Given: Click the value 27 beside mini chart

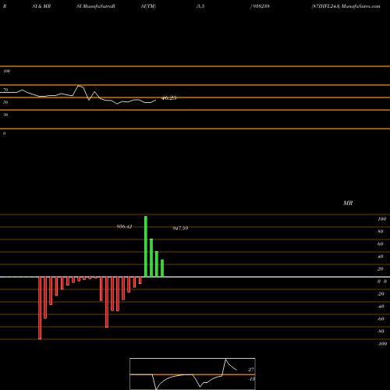Looking at the screenshot, I should click(251, 370).
